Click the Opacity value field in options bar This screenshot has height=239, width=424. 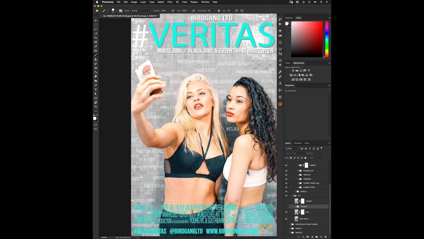[x=164, y=11]
